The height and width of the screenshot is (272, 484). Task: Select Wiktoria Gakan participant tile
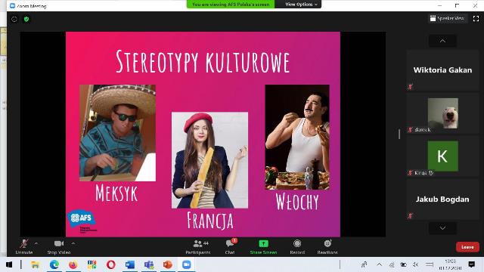(442, 70)
